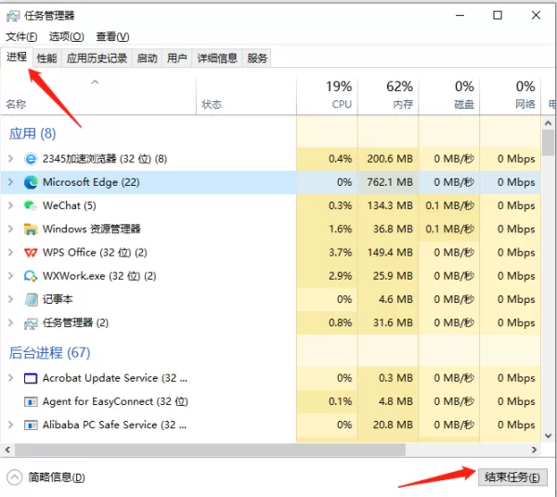Click the 任务管理器 process row icon

click(x=31, y=323)
